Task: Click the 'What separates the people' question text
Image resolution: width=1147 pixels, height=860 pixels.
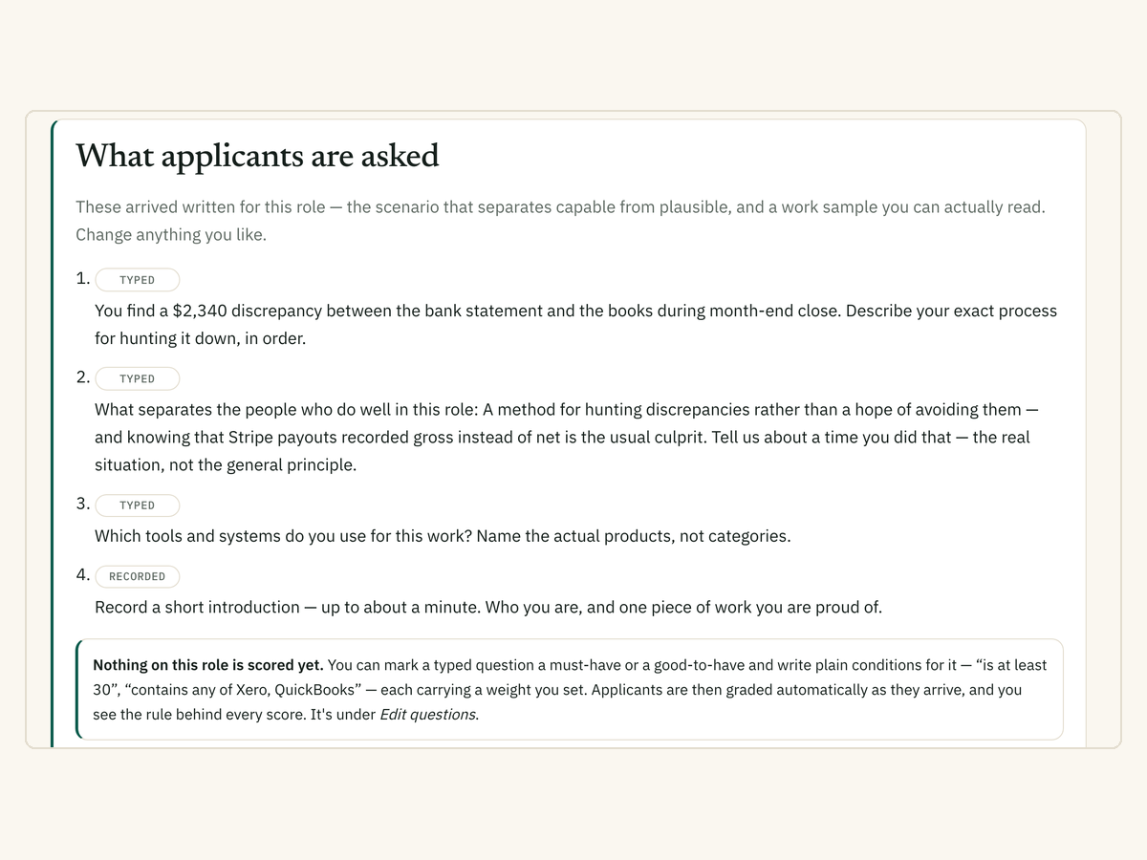Action: point(567,438)
